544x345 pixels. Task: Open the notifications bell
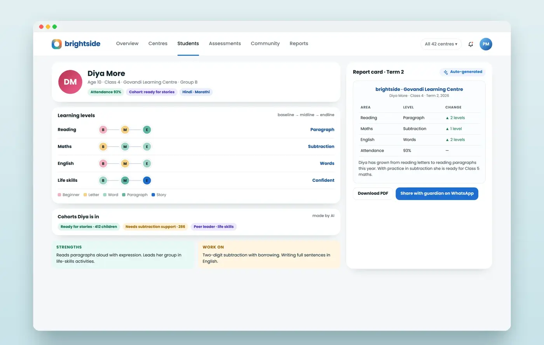pyautogui.click(x=471, y=44)
